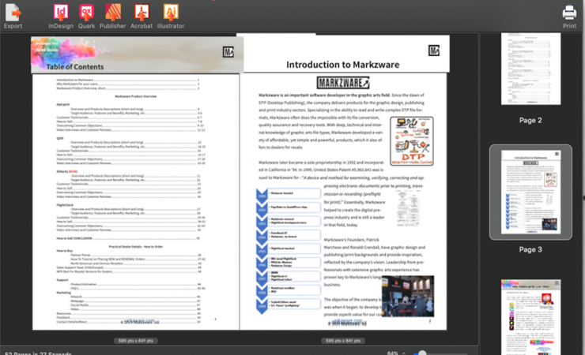Click the right page size label 595 x 841 pts

344,340
